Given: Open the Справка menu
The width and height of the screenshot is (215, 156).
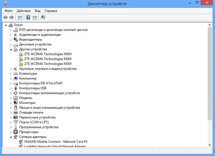Looking at the screenshot, I should [51, 11].
